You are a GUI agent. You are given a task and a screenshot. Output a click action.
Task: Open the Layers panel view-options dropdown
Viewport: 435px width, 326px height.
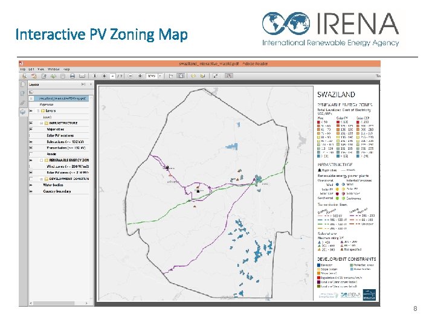pos(31,92)
